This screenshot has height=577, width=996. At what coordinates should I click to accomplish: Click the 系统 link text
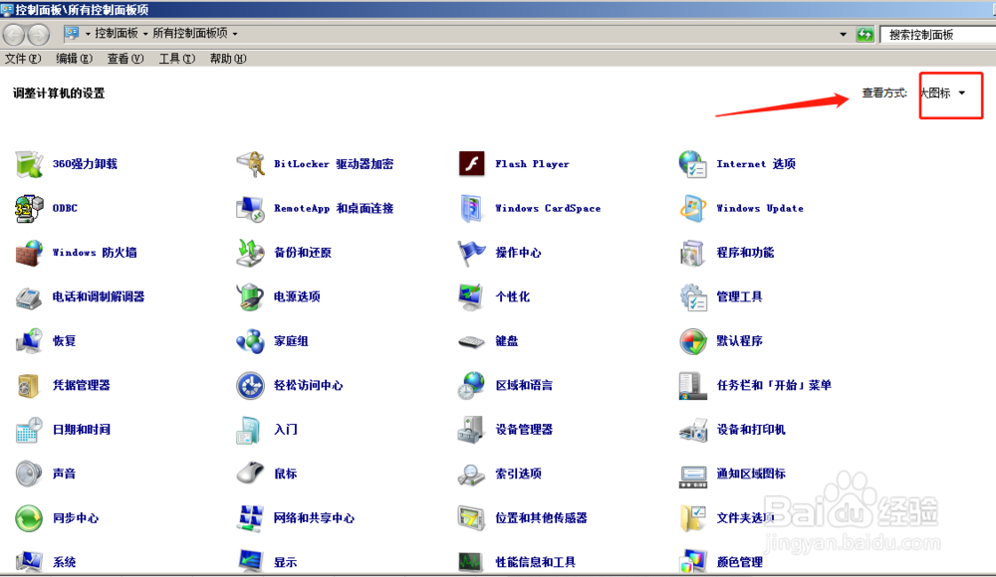(x=64, y=562)
